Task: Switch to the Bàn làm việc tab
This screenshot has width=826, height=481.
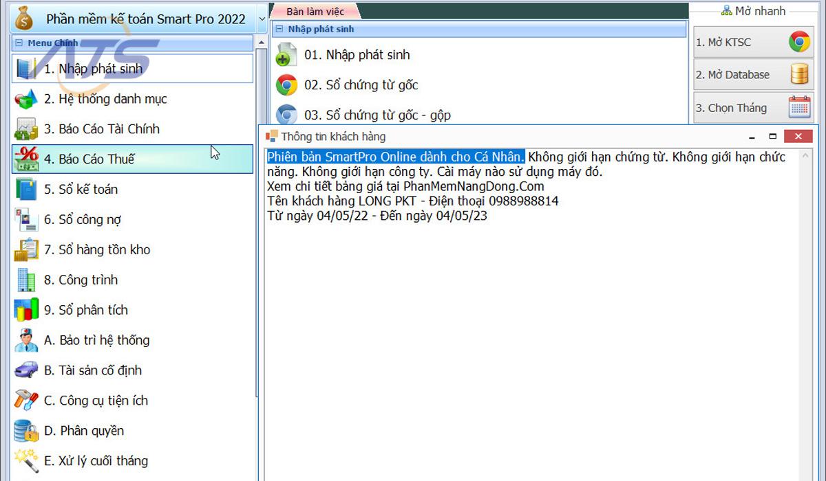Action: pyautogui.click(x=315, y=12)
